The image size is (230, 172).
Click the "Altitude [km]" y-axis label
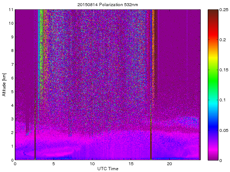4,85
